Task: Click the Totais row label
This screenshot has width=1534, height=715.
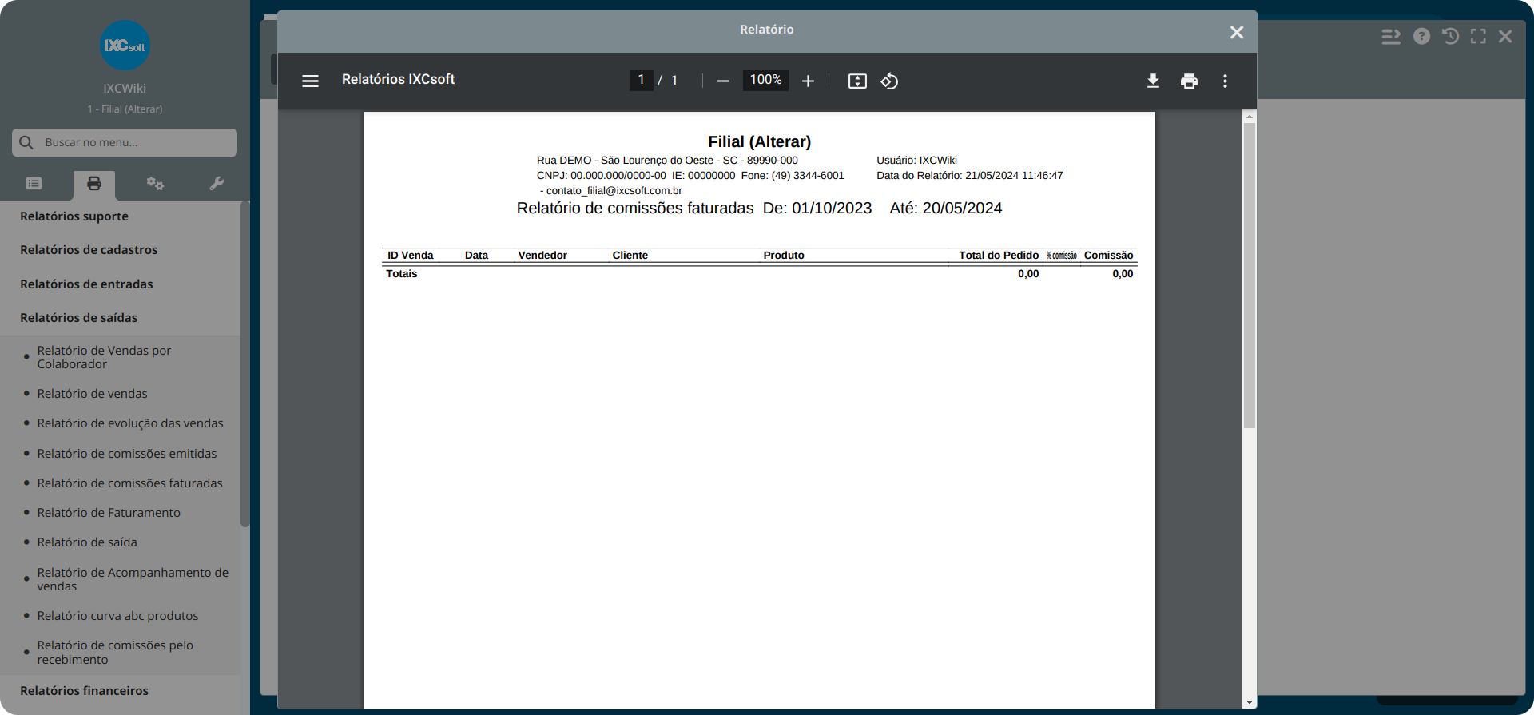Action: [402, 274]
